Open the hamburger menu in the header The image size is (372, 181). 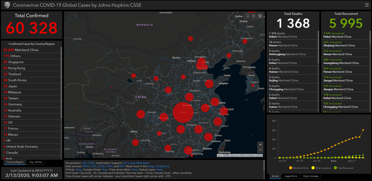pos(367,5)
